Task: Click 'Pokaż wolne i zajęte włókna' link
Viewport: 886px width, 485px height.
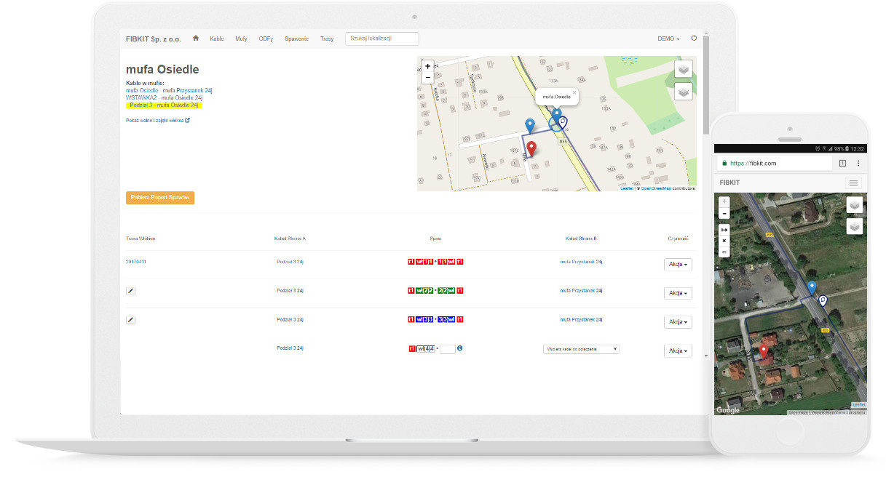Action: (158, 120)
